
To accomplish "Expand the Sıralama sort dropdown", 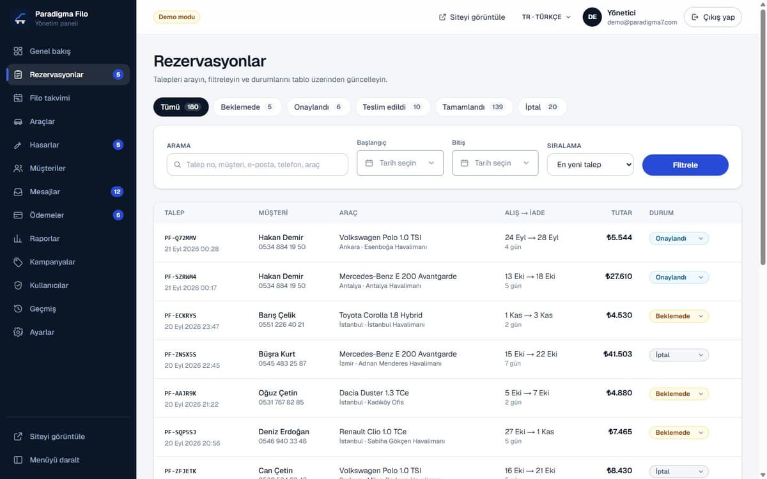I will [x=591, y=165].
